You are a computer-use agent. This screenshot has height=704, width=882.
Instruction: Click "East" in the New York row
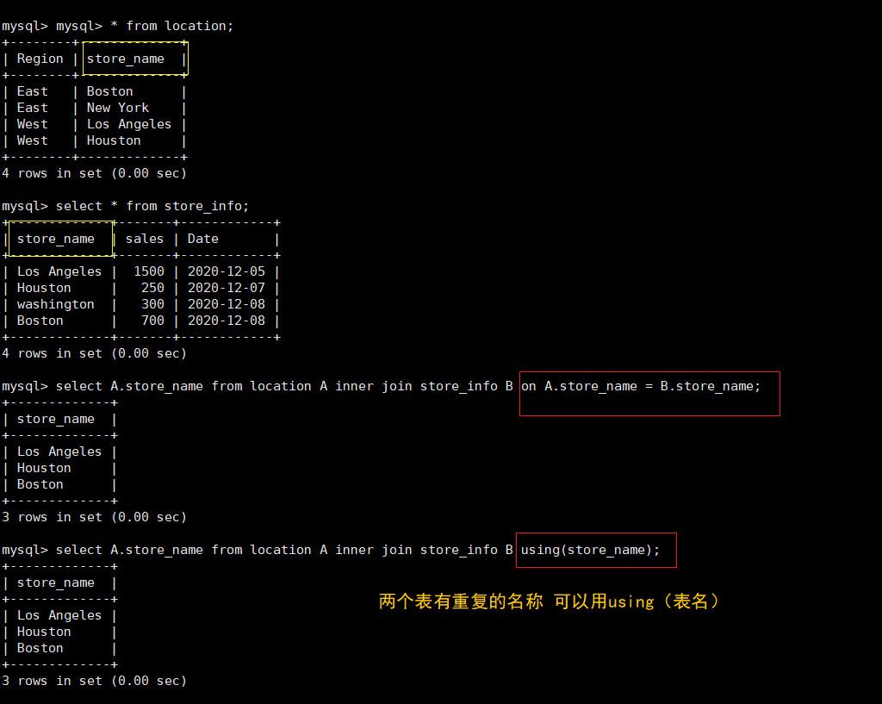click(x=32, y=108)
